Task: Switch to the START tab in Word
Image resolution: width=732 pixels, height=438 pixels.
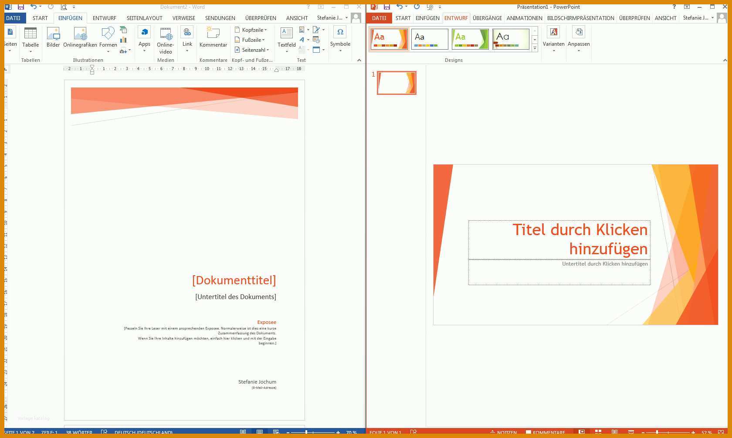Action: [40, 18]
